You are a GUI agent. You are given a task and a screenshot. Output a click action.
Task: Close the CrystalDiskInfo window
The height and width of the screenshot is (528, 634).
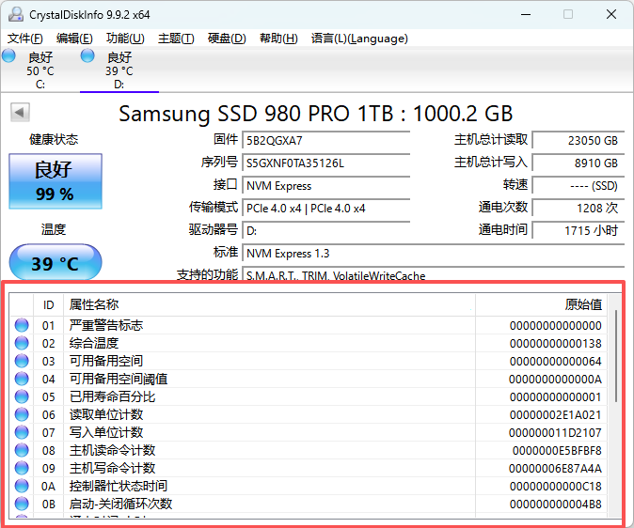tap(610, 14)
